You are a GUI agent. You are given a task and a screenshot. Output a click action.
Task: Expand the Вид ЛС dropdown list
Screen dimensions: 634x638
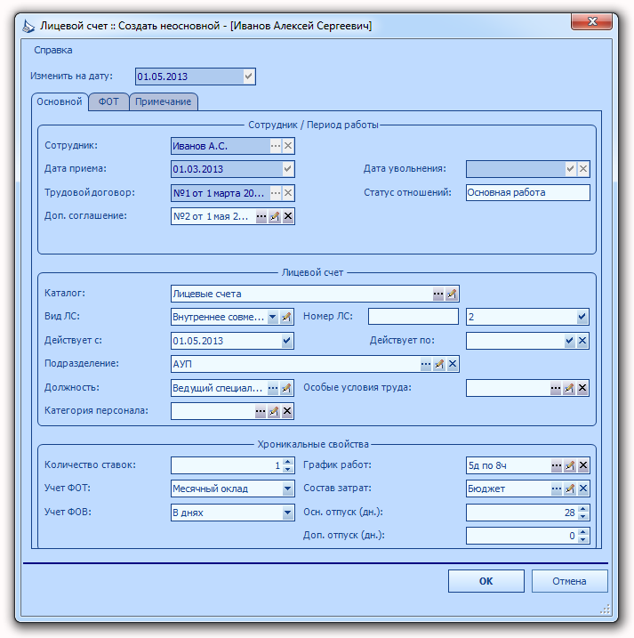coord(273,317)
